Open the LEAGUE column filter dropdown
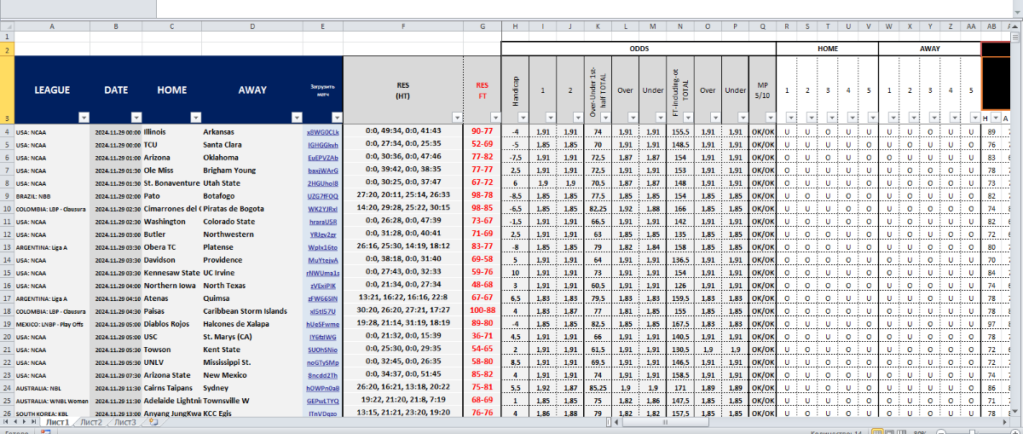This screenshot has width=1023, height=434. [x=83, y=118]
